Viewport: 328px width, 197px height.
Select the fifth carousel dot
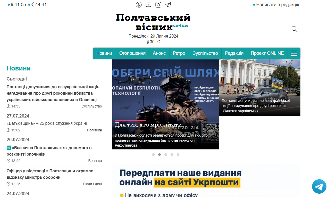coord(178,155)
